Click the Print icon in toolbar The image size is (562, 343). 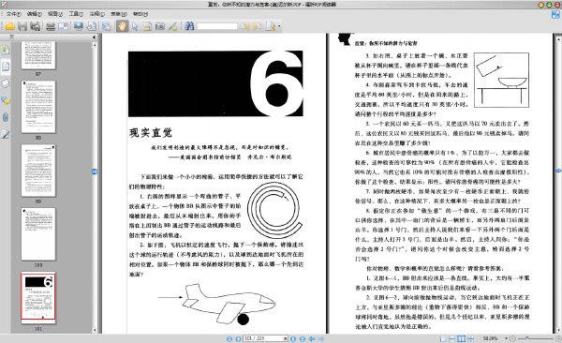point(51,26)
